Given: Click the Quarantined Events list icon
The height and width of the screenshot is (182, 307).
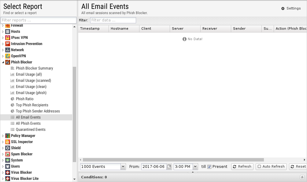Looking at the screenshot, I should pos(12,129).
